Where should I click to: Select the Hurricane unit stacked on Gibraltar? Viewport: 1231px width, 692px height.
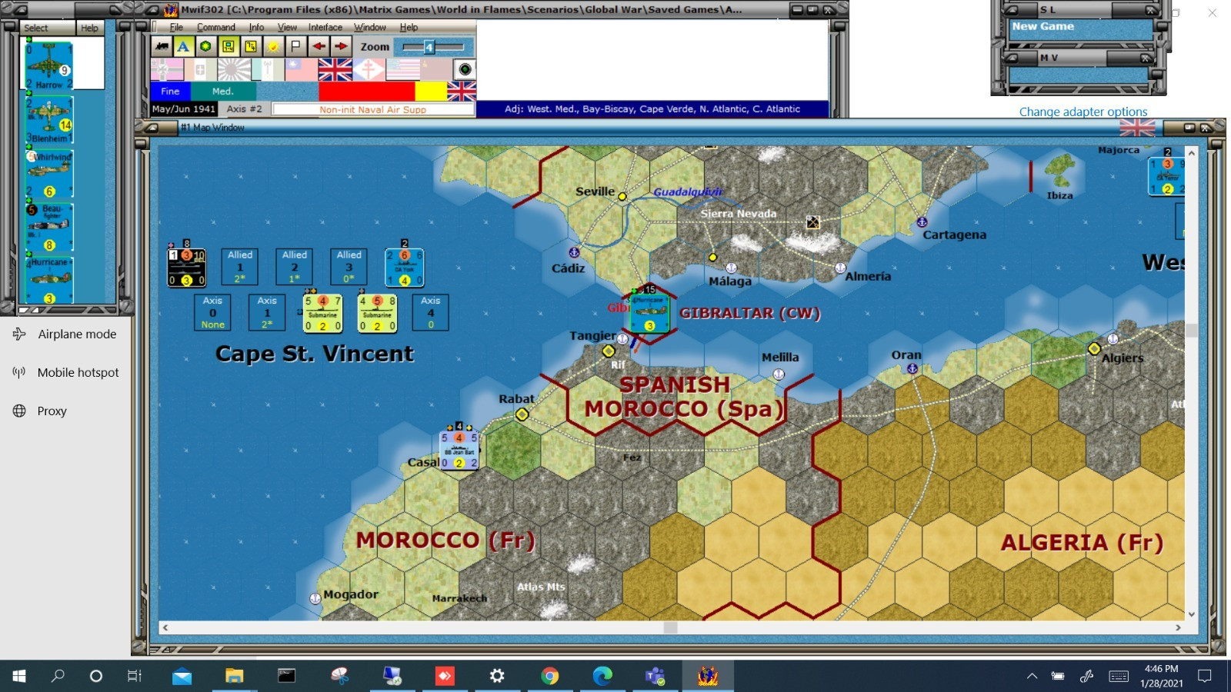pos(649,313)
